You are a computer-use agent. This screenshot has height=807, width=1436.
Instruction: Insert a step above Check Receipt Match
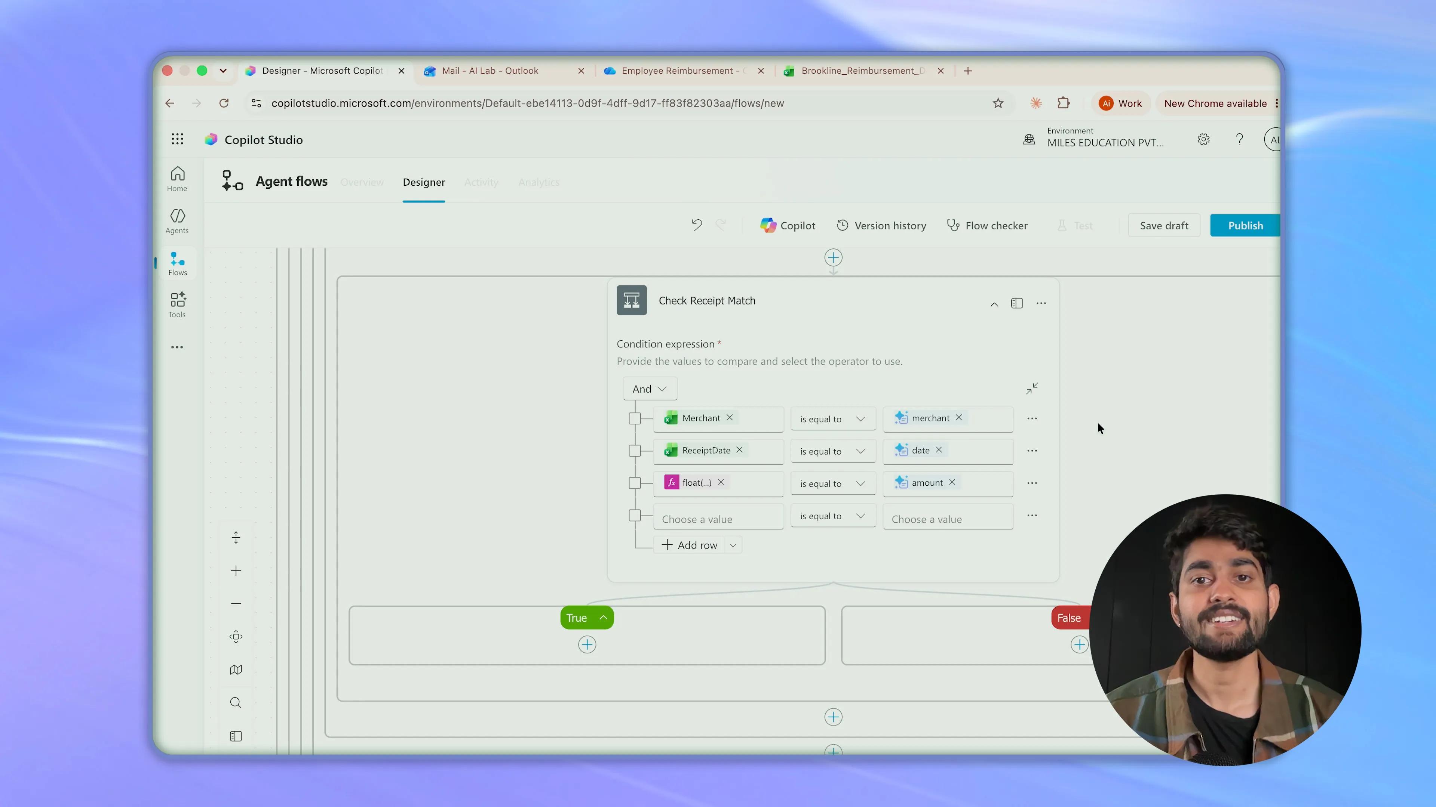tap(834, 257)
